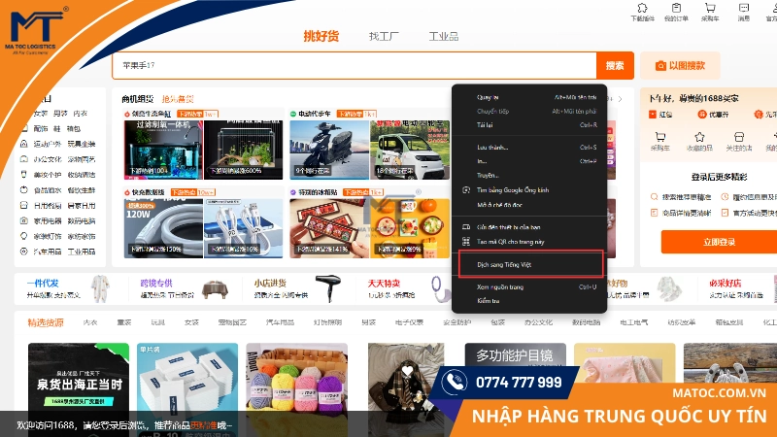Image resolution: width=777 pixels, height=437 pixels.
Task: Open the 跨境专供 promo card
Action: tap(185, 288)
